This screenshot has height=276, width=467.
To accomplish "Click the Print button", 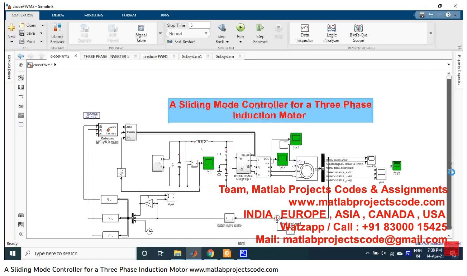I will pos(28,41).
